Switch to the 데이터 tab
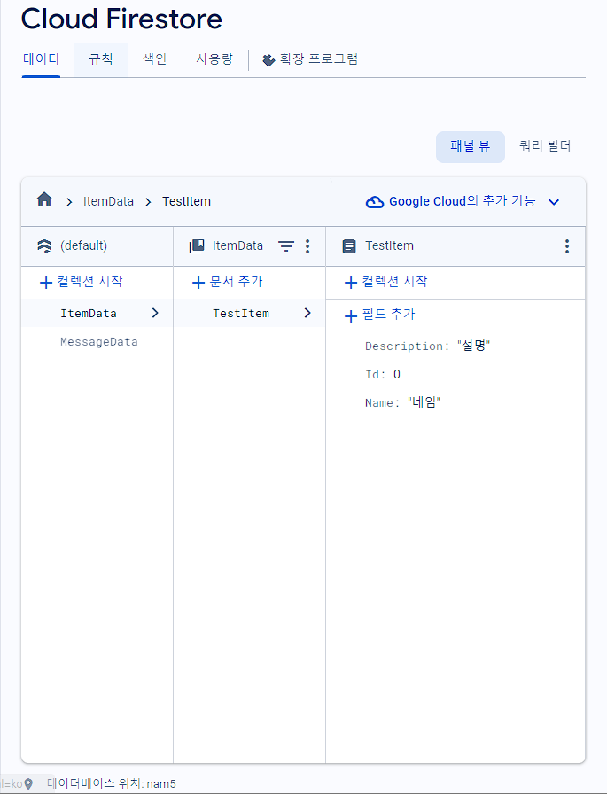The height and width of the screenshot is (794, 607). coord(41,59)
